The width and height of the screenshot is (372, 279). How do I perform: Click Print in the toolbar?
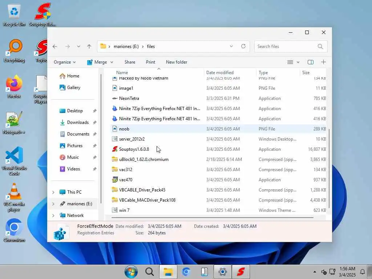pyautogui.click(x=150, y=62)
